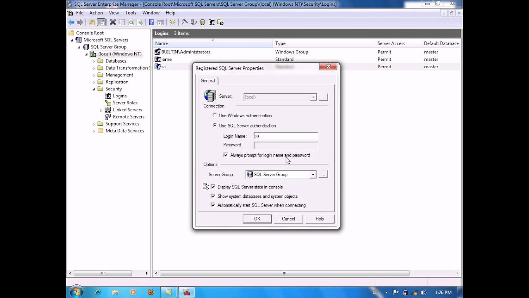
Task: Expand the Support Services folder
Action: pyautogui.click(x=94, y=124)
